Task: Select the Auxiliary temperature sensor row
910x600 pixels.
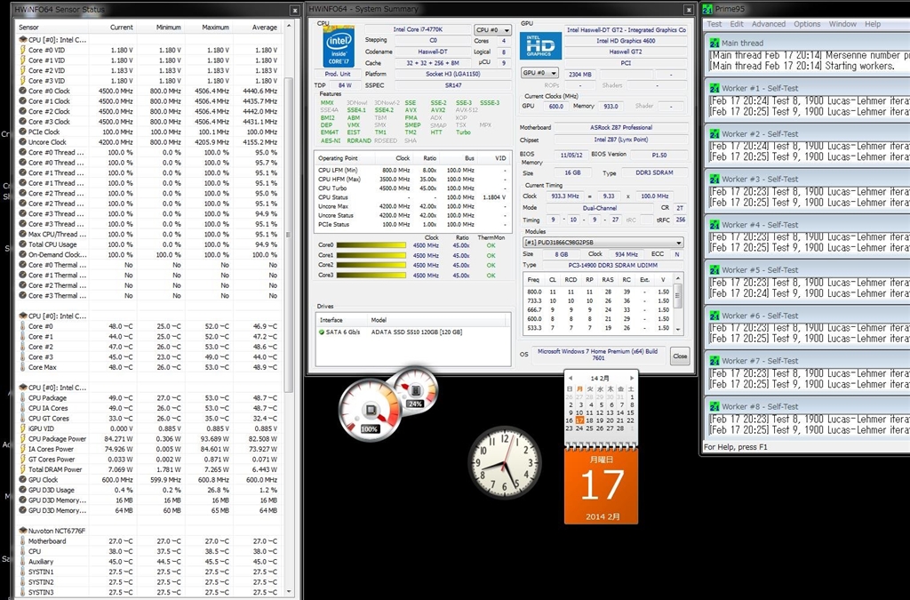Action: tap(149, 562)
